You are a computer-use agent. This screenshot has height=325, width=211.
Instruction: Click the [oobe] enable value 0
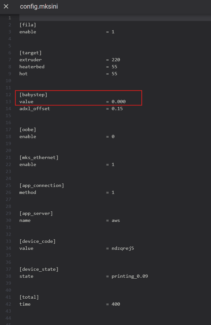(113, 136)
